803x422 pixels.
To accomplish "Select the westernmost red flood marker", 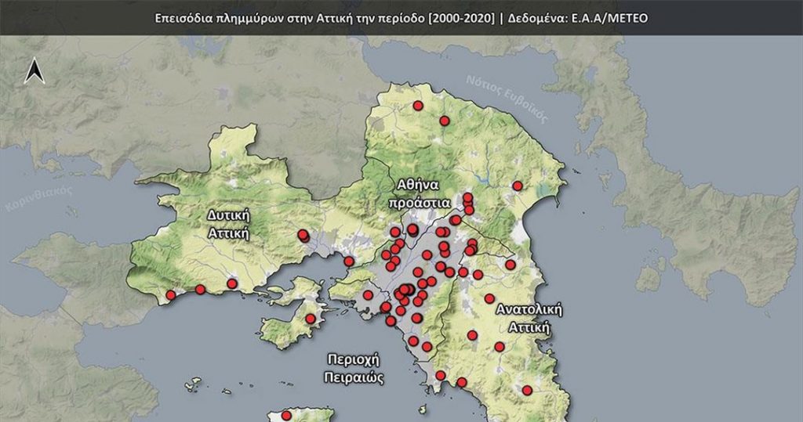I will [x=171, y=295].
